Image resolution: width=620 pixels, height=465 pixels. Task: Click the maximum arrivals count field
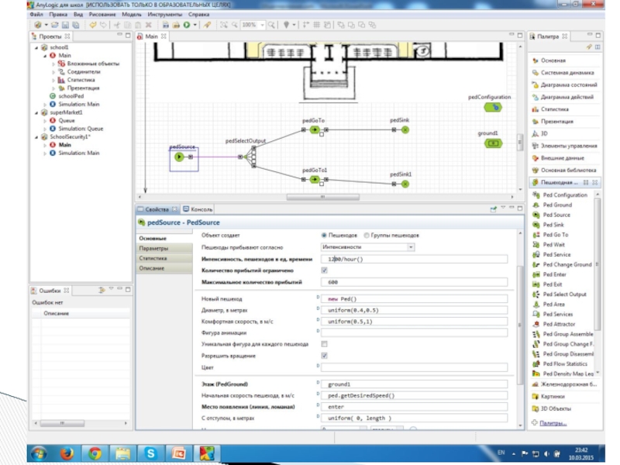click(415, 283)
